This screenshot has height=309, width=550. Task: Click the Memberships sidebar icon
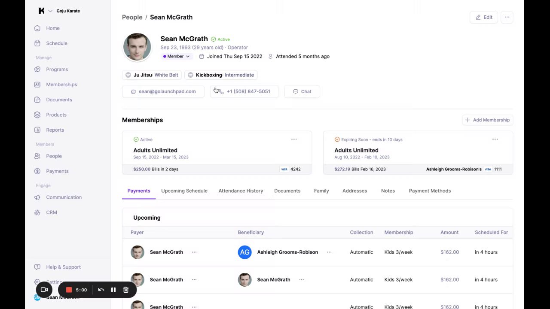coord(37,85)
